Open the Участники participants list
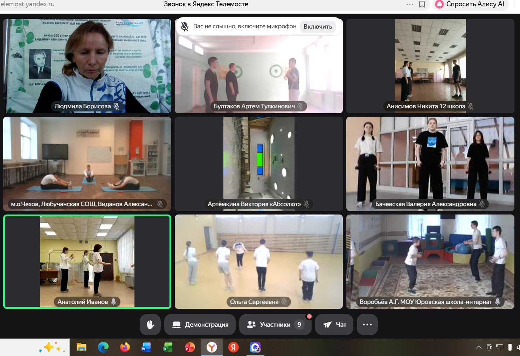Image resolution: width=520 pixels, height=356 pixels. point(275,325)
